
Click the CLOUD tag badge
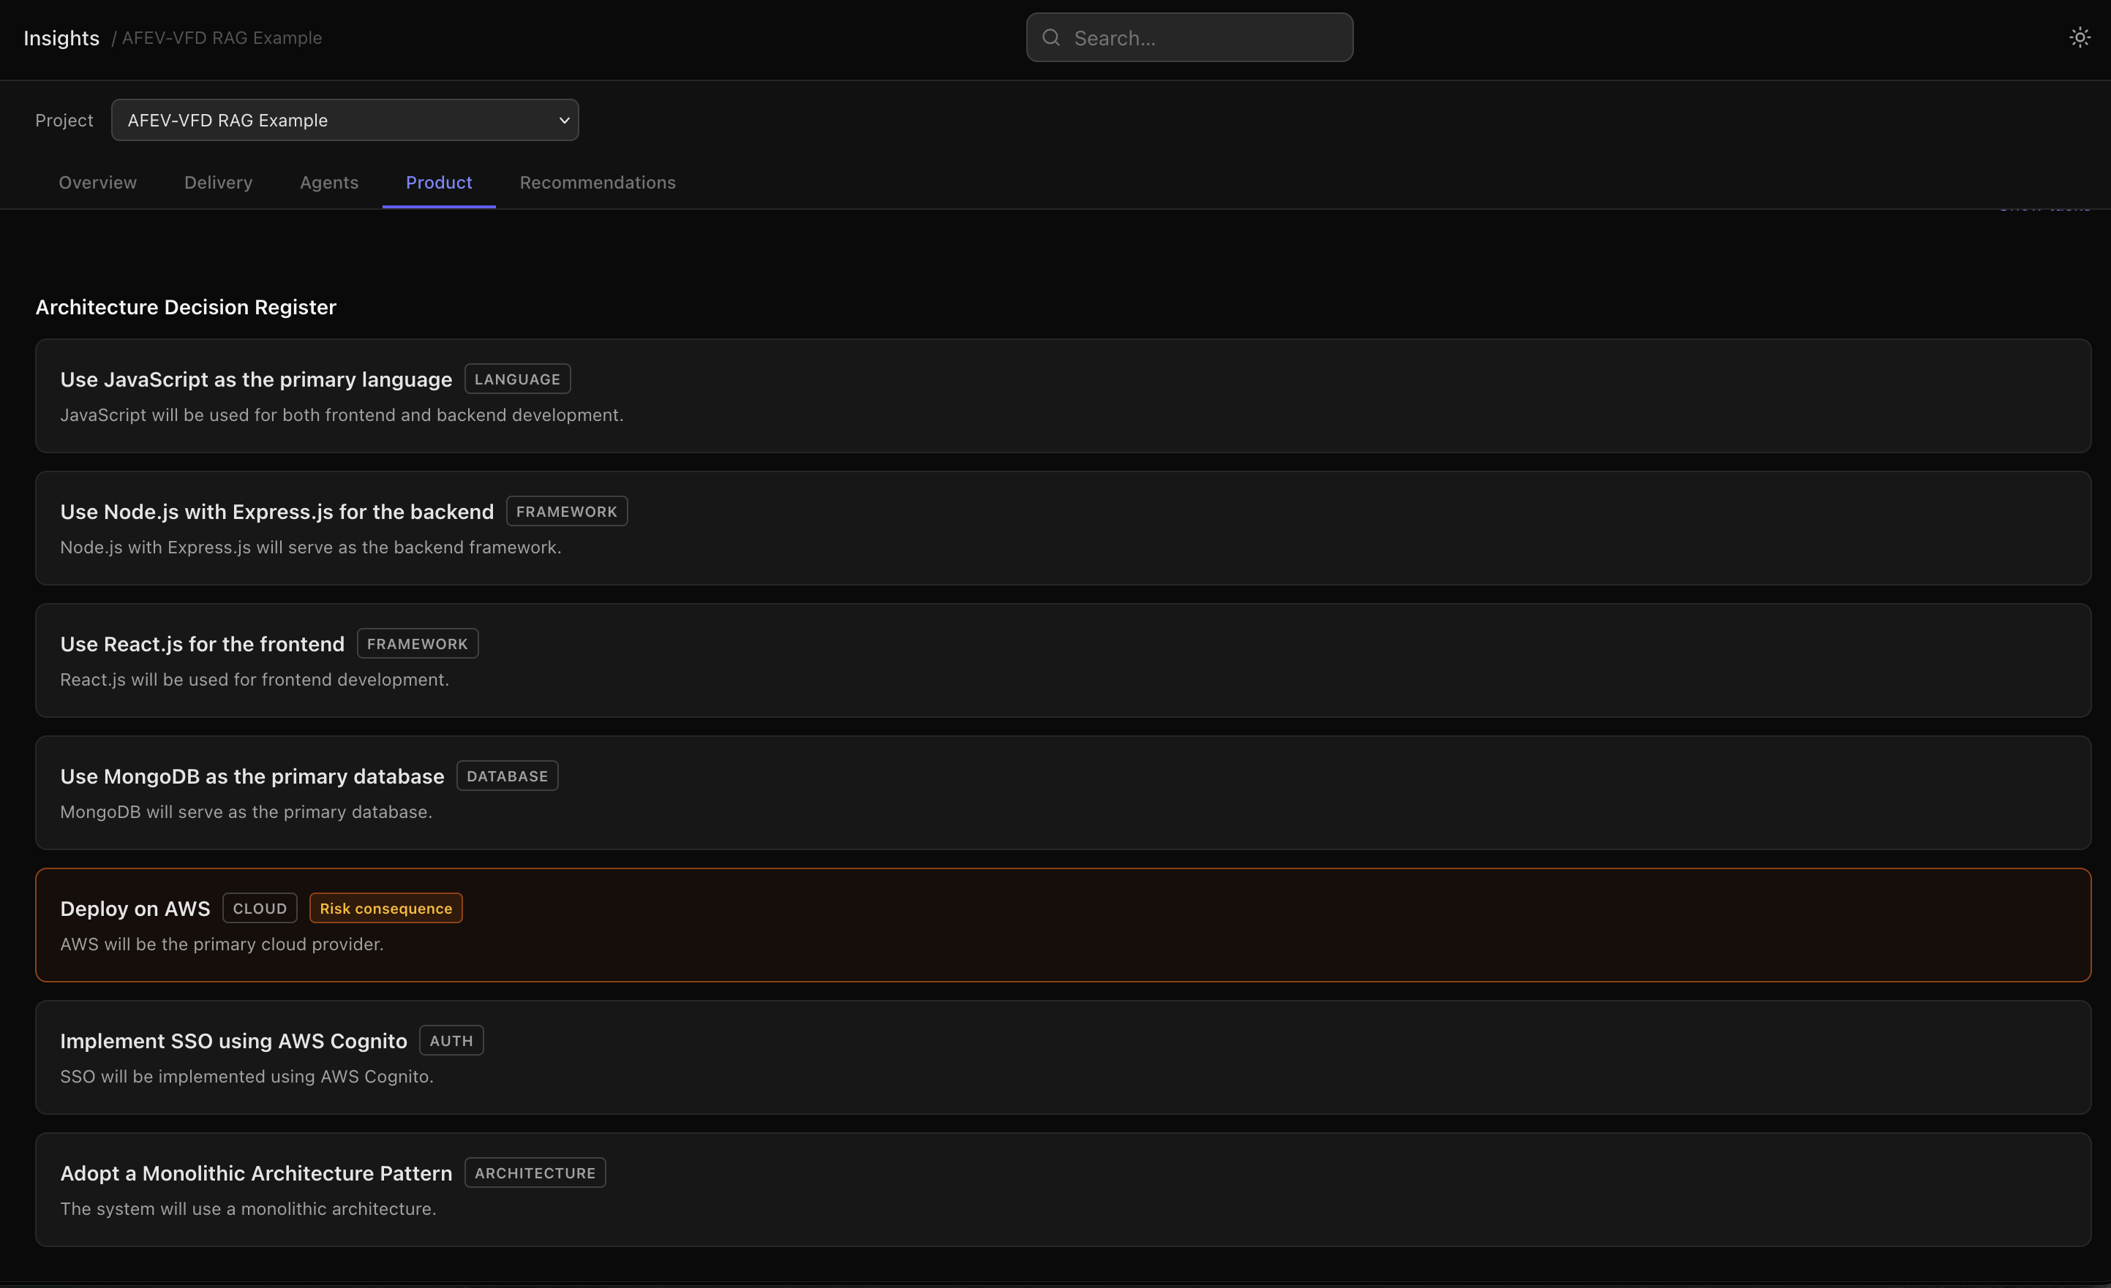click(x=260, y=909)
